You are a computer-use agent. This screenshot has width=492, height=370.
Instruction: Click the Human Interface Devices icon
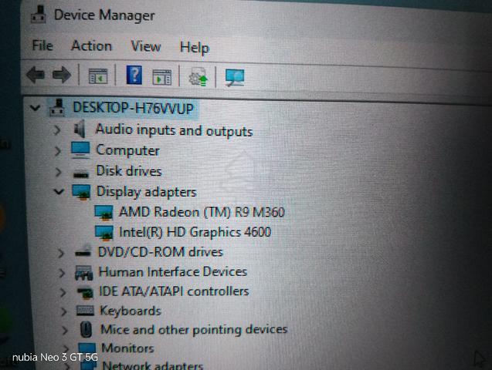tap(83, 273)
